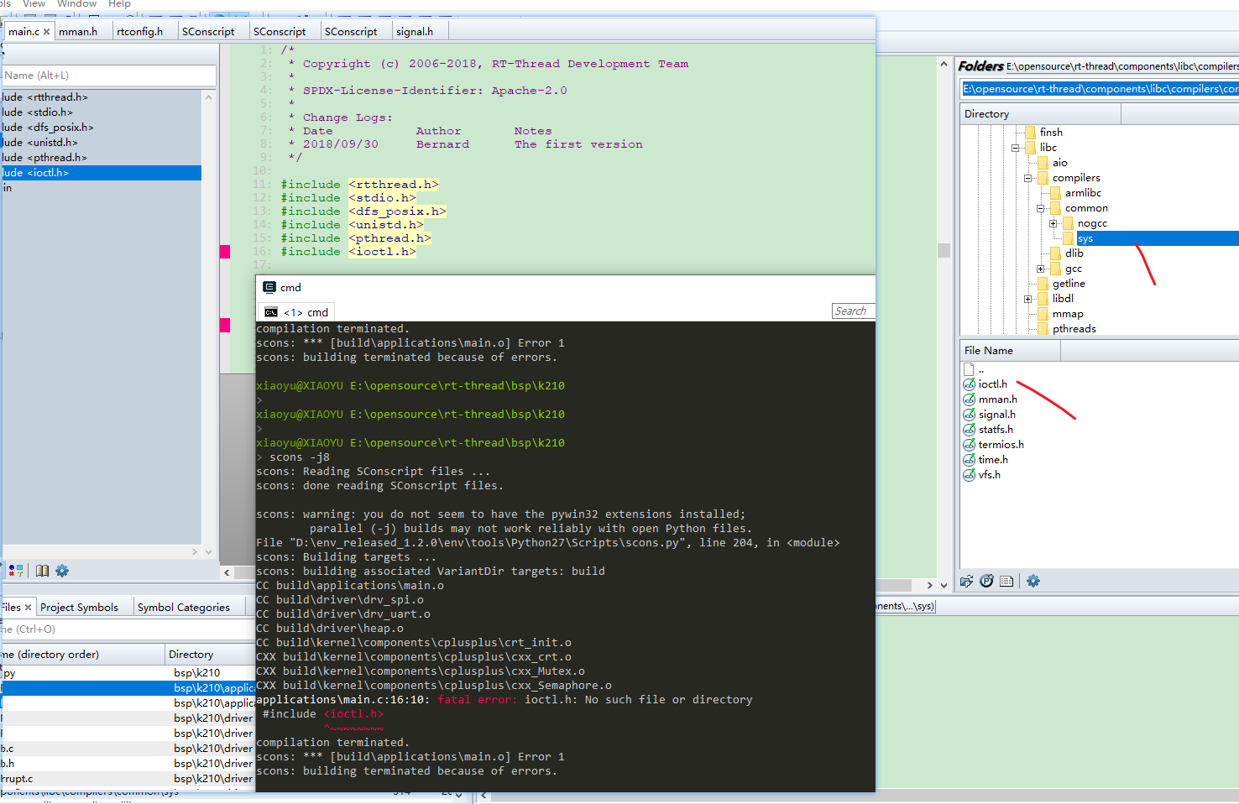Expand the nogcc folder node
Viewport: 1239px width, 804px height.
coord(1054,222)
